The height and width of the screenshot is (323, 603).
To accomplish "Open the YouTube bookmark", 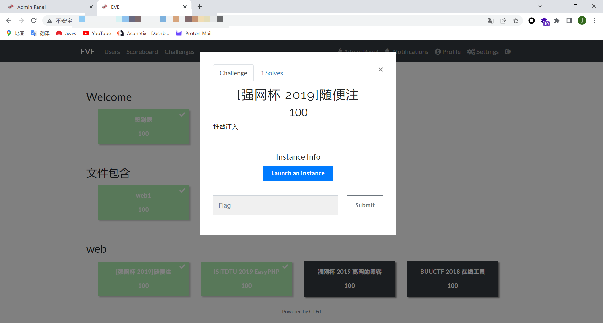I will pos(97,33).
